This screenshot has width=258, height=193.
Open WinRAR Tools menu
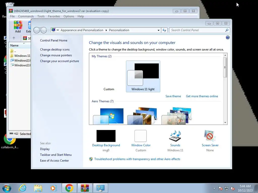click(41, 16)
